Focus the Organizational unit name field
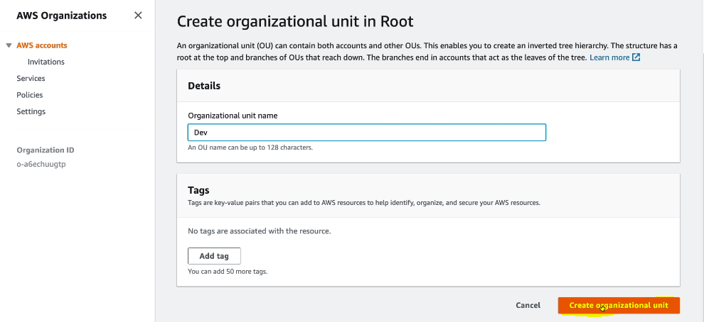This screenshot has width=704, height=322. pos(366,133)
